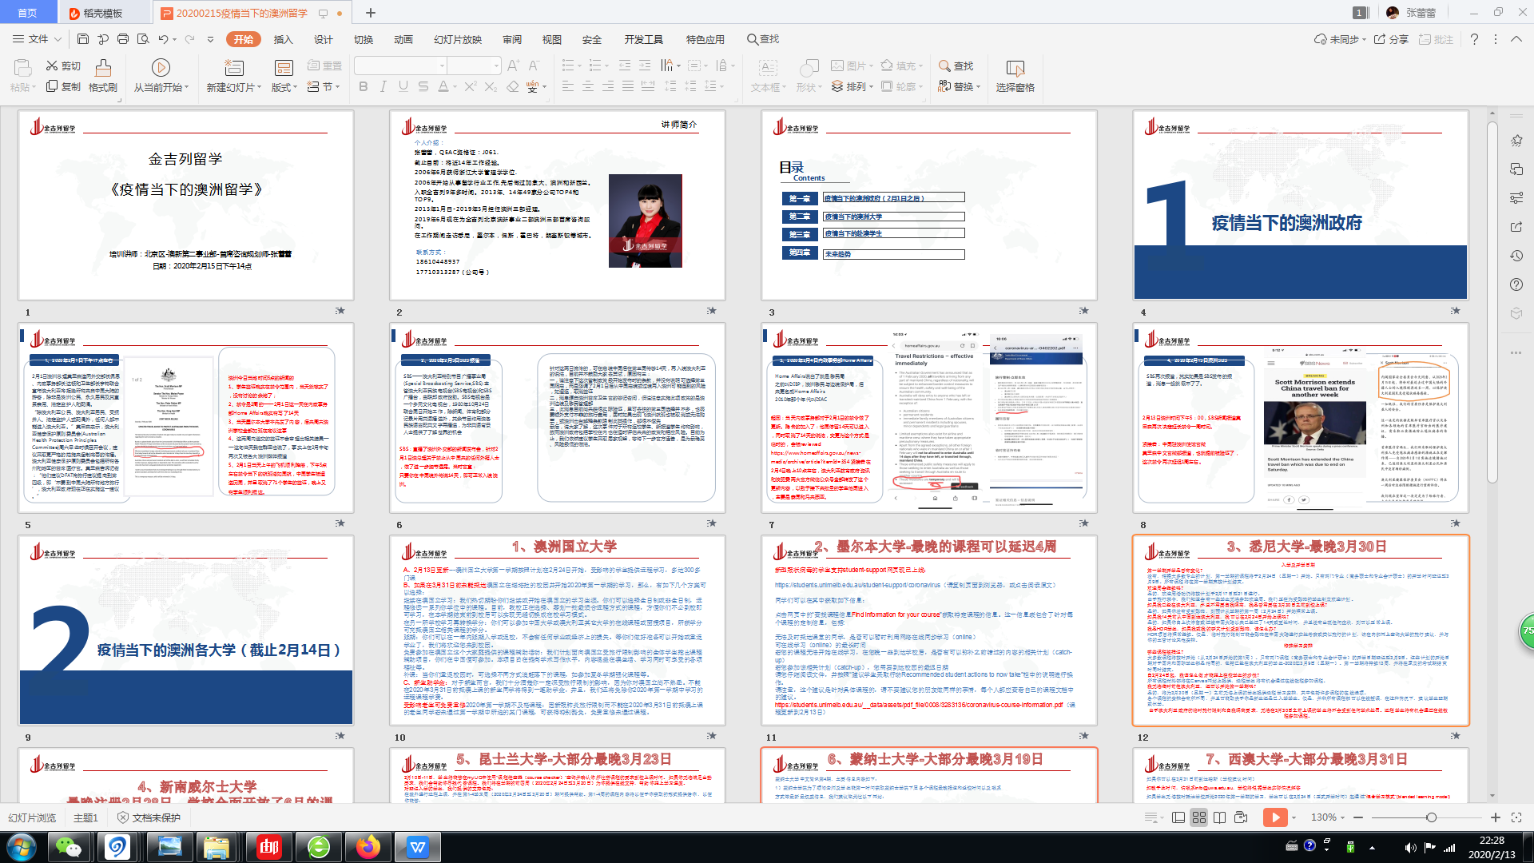Screen dimensions: 1534x863
Task: Switch to the Animation (动画) tab
Action: click(x=403, y=39)
